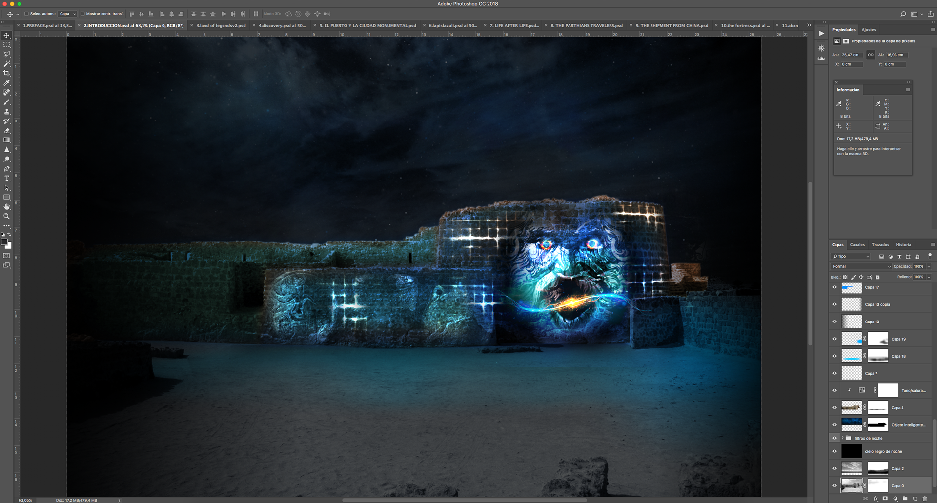Select the Healing Brush tool
The height and width of the screenshot is (503, 937).
tap(7, 92)
